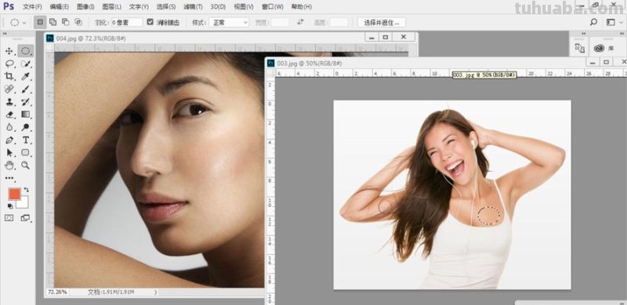
Task: Select the Eraser tool
Action: (x=9, y=114)
